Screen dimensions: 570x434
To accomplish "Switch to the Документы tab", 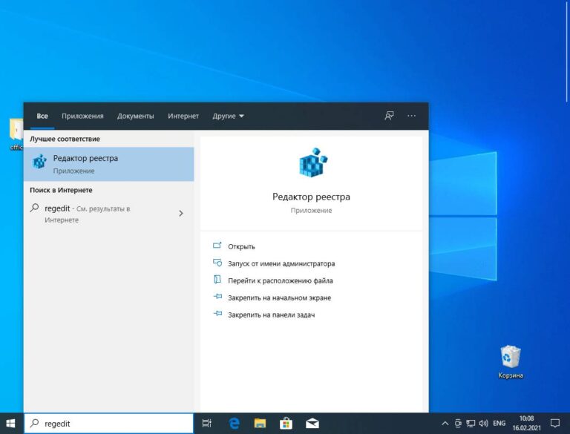I will tap(135, 116).
